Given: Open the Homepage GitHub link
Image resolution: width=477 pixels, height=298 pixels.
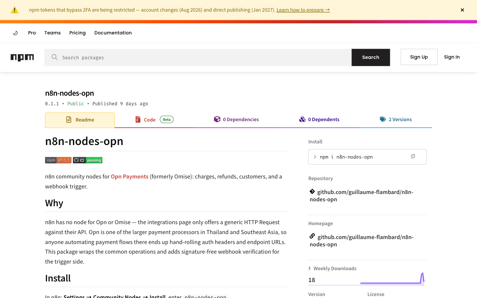Looking at the screenshot, I should (362, 241).
